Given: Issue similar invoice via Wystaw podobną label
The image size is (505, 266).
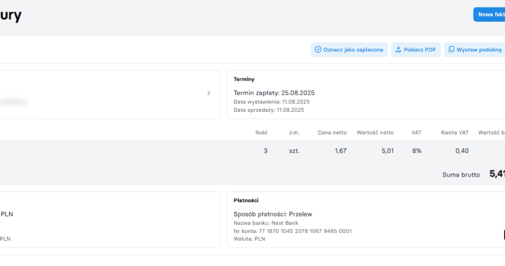Looking at the screenshot, I should click(x=478, y=49).
